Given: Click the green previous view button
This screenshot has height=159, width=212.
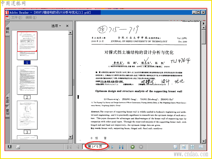Looking at the screenshot, I should (x=132, y=147).
